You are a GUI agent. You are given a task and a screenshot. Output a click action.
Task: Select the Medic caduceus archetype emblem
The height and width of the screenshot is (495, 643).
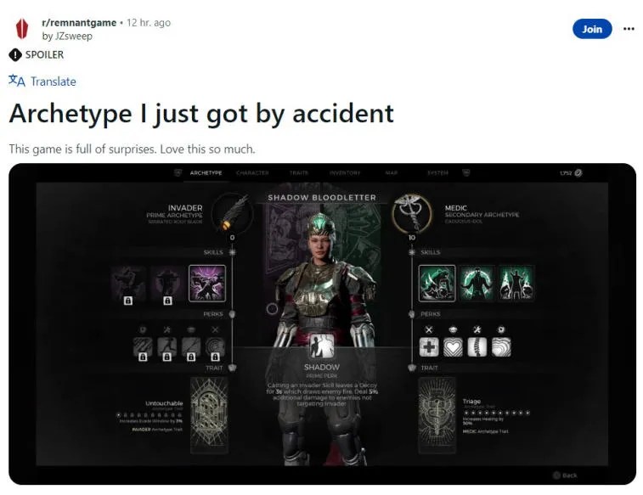click(x=411, y=213)
